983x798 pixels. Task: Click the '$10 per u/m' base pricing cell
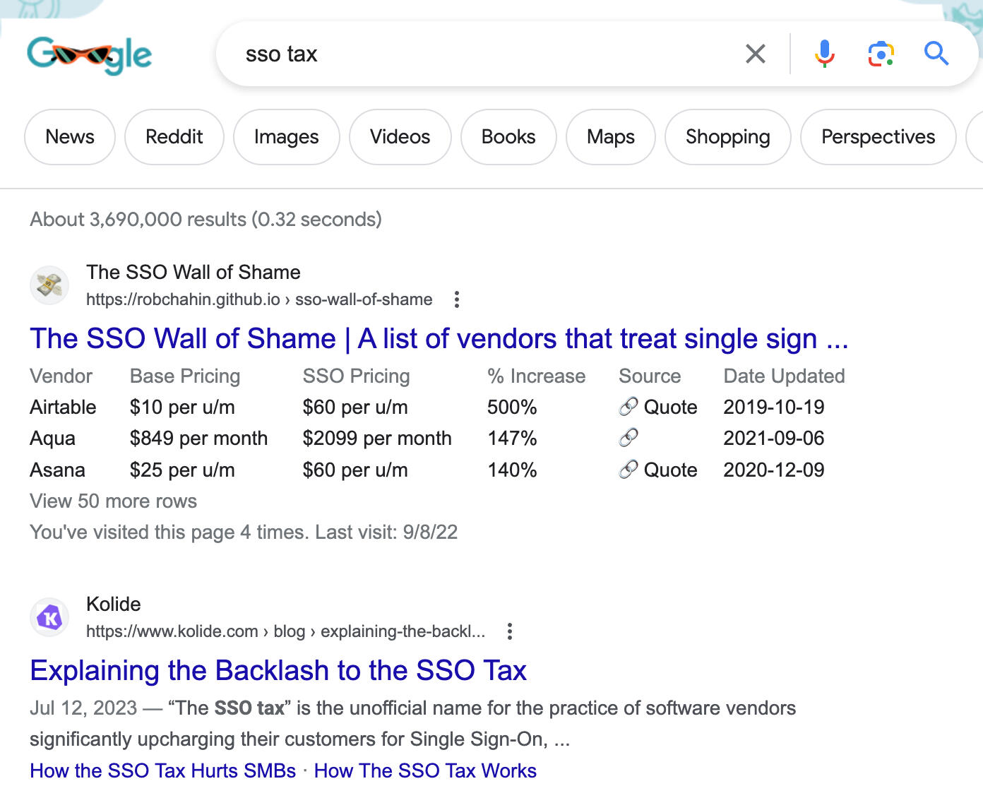click(182, 407)
